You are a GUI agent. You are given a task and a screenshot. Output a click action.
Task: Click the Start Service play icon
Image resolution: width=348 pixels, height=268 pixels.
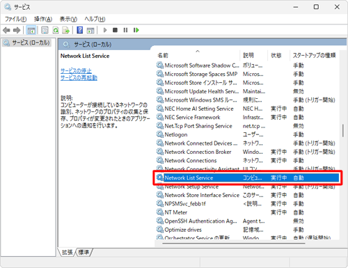105,30
